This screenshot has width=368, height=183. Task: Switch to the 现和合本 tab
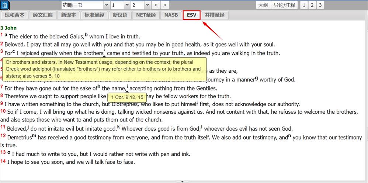click(14, 15)
